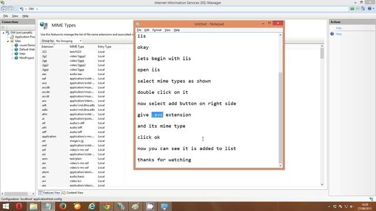
Task: Open the Notepad File menu
Action: (x=139, y=30)
